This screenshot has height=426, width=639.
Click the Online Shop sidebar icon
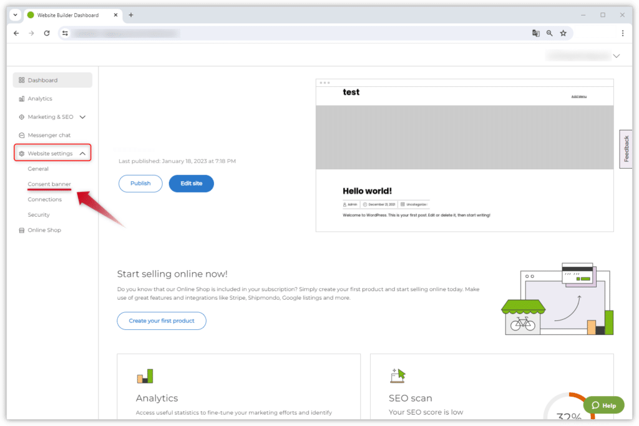[x=22, y=230]
